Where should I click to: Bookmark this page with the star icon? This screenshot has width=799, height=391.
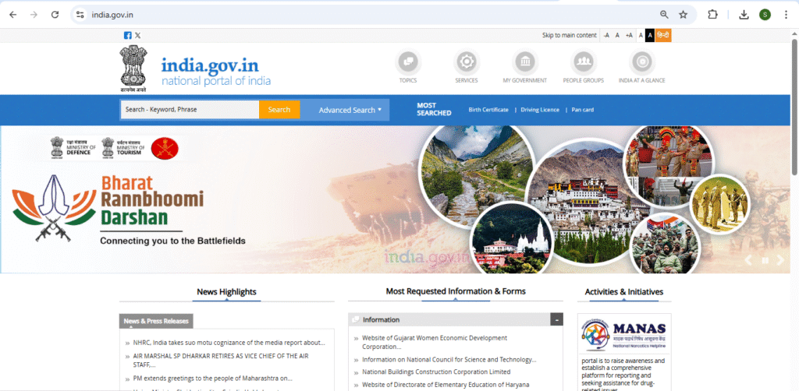coord(684,15)
